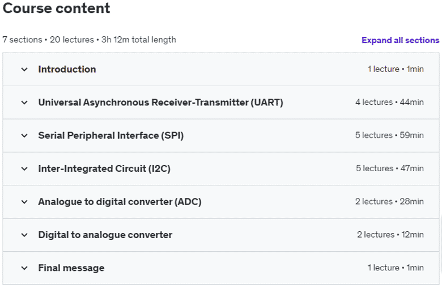Click the '5 lectures • 59min' label
Viewport: 442px width, 288px height.
coord(389,135)
